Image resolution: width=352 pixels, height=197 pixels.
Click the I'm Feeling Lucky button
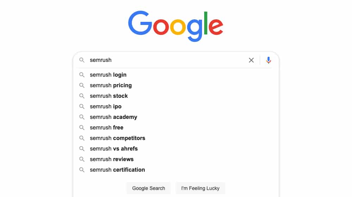[200, 188]
